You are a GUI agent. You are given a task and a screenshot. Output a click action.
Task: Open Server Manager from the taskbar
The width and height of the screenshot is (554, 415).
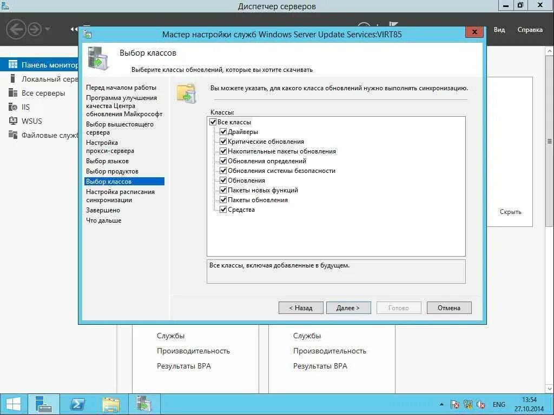click(x=44, y=404)
